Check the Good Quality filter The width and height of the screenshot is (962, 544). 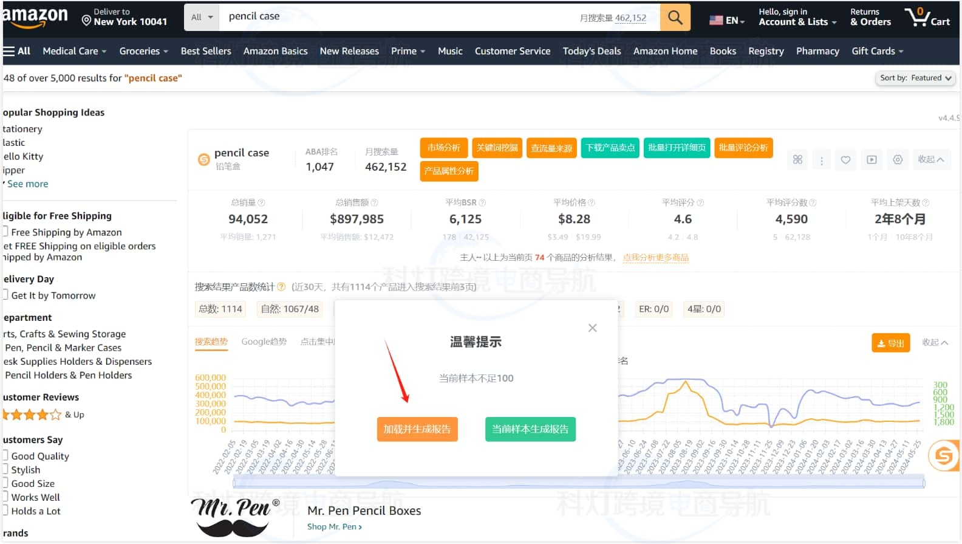(5, 455)
